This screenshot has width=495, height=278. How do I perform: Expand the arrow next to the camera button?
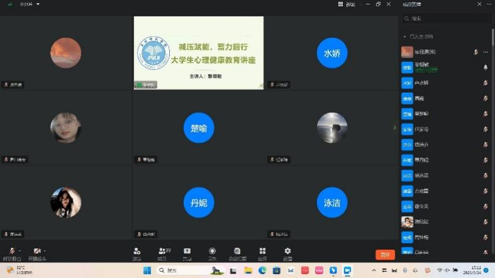45,251
